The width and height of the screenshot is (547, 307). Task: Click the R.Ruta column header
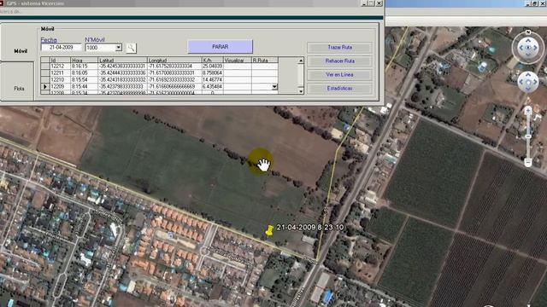tap(264, 61)
